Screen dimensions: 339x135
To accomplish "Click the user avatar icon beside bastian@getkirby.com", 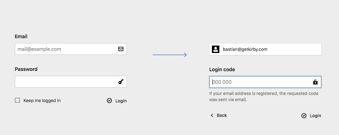I will pyautogui.click(x=215, y=49).
